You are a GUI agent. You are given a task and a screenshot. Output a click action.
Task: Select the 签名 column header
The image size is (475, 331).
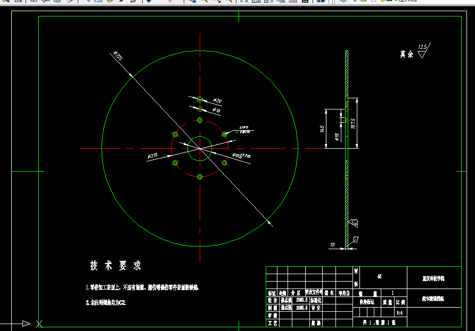(x=329, y=293)
